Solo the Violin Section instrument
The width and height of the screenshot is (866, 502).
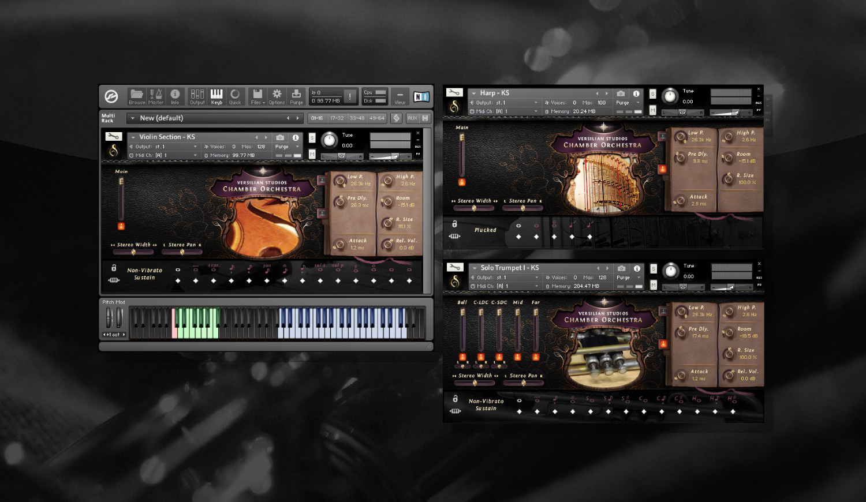[x=312, y=138]
